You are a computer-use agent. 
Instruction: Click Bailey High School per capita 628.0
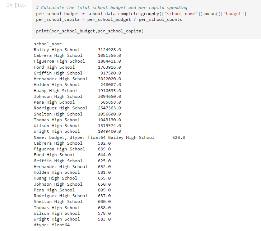(x=178, y=137)
